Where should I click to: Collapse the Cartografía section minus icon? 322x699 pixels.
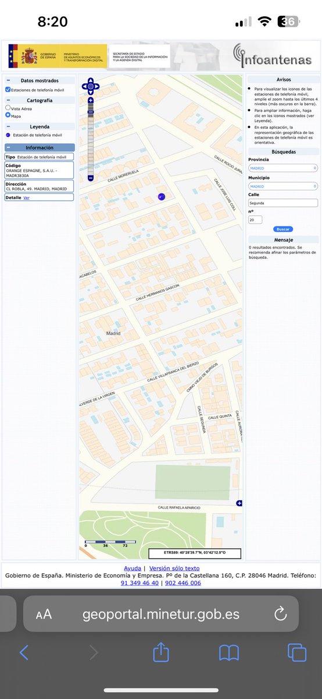(8, 100)
